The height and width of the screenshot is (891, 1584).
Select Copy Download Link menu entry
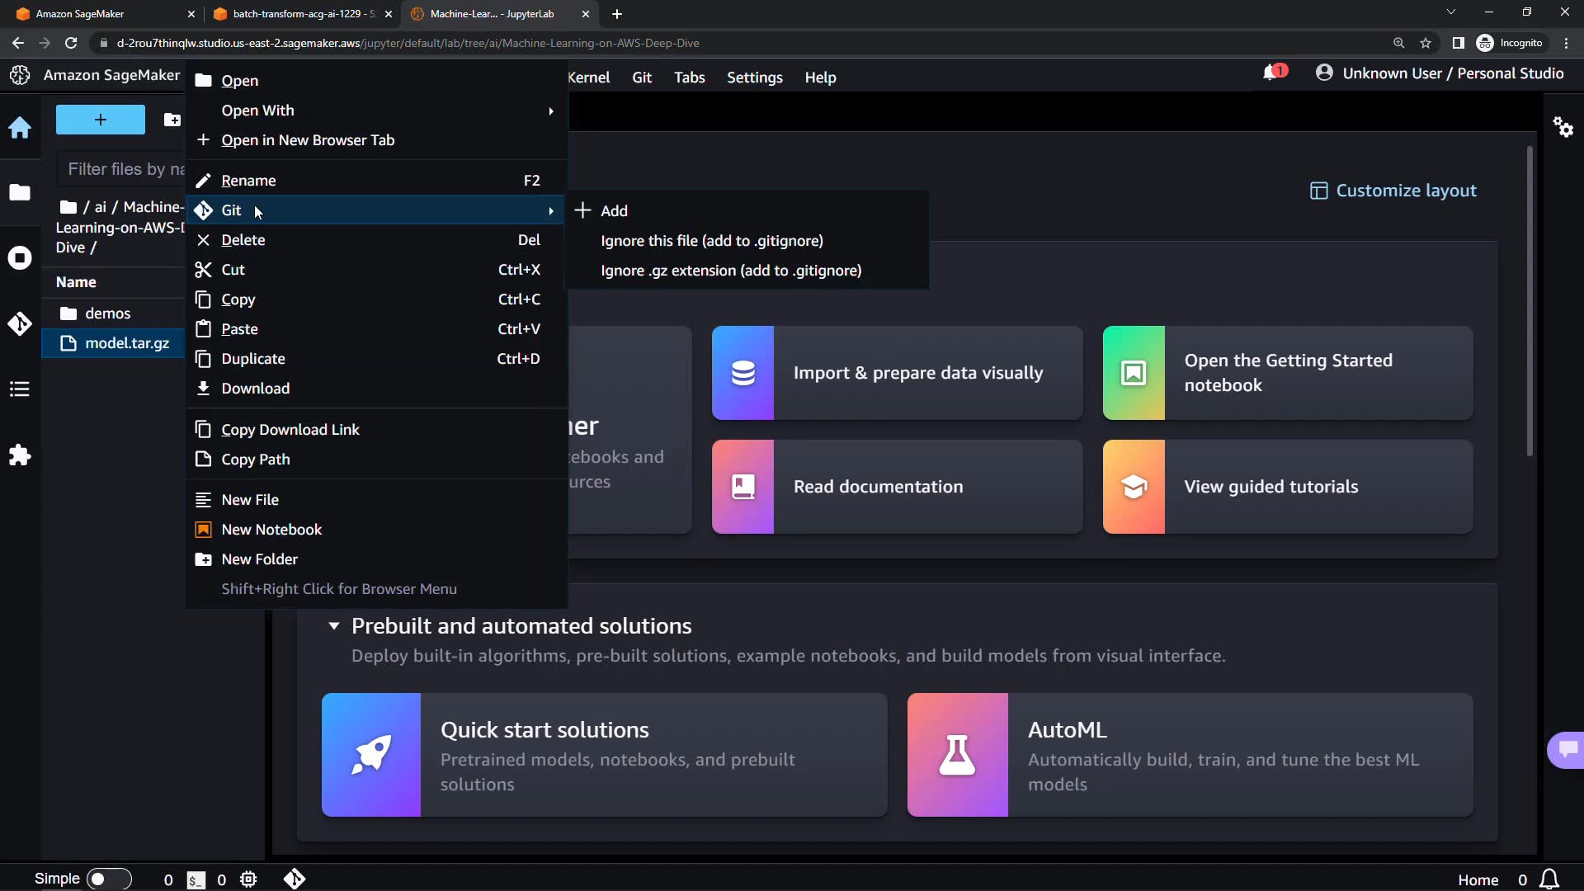point(290,430)
